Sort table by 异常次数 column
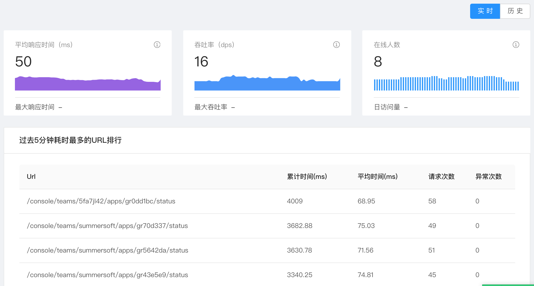Image resolution: width=534 pixels, height=286 pixels. 488,176
